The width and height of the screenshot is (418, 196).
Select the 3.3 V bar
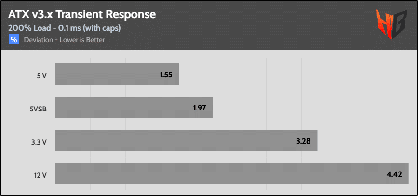click(187, 140)
